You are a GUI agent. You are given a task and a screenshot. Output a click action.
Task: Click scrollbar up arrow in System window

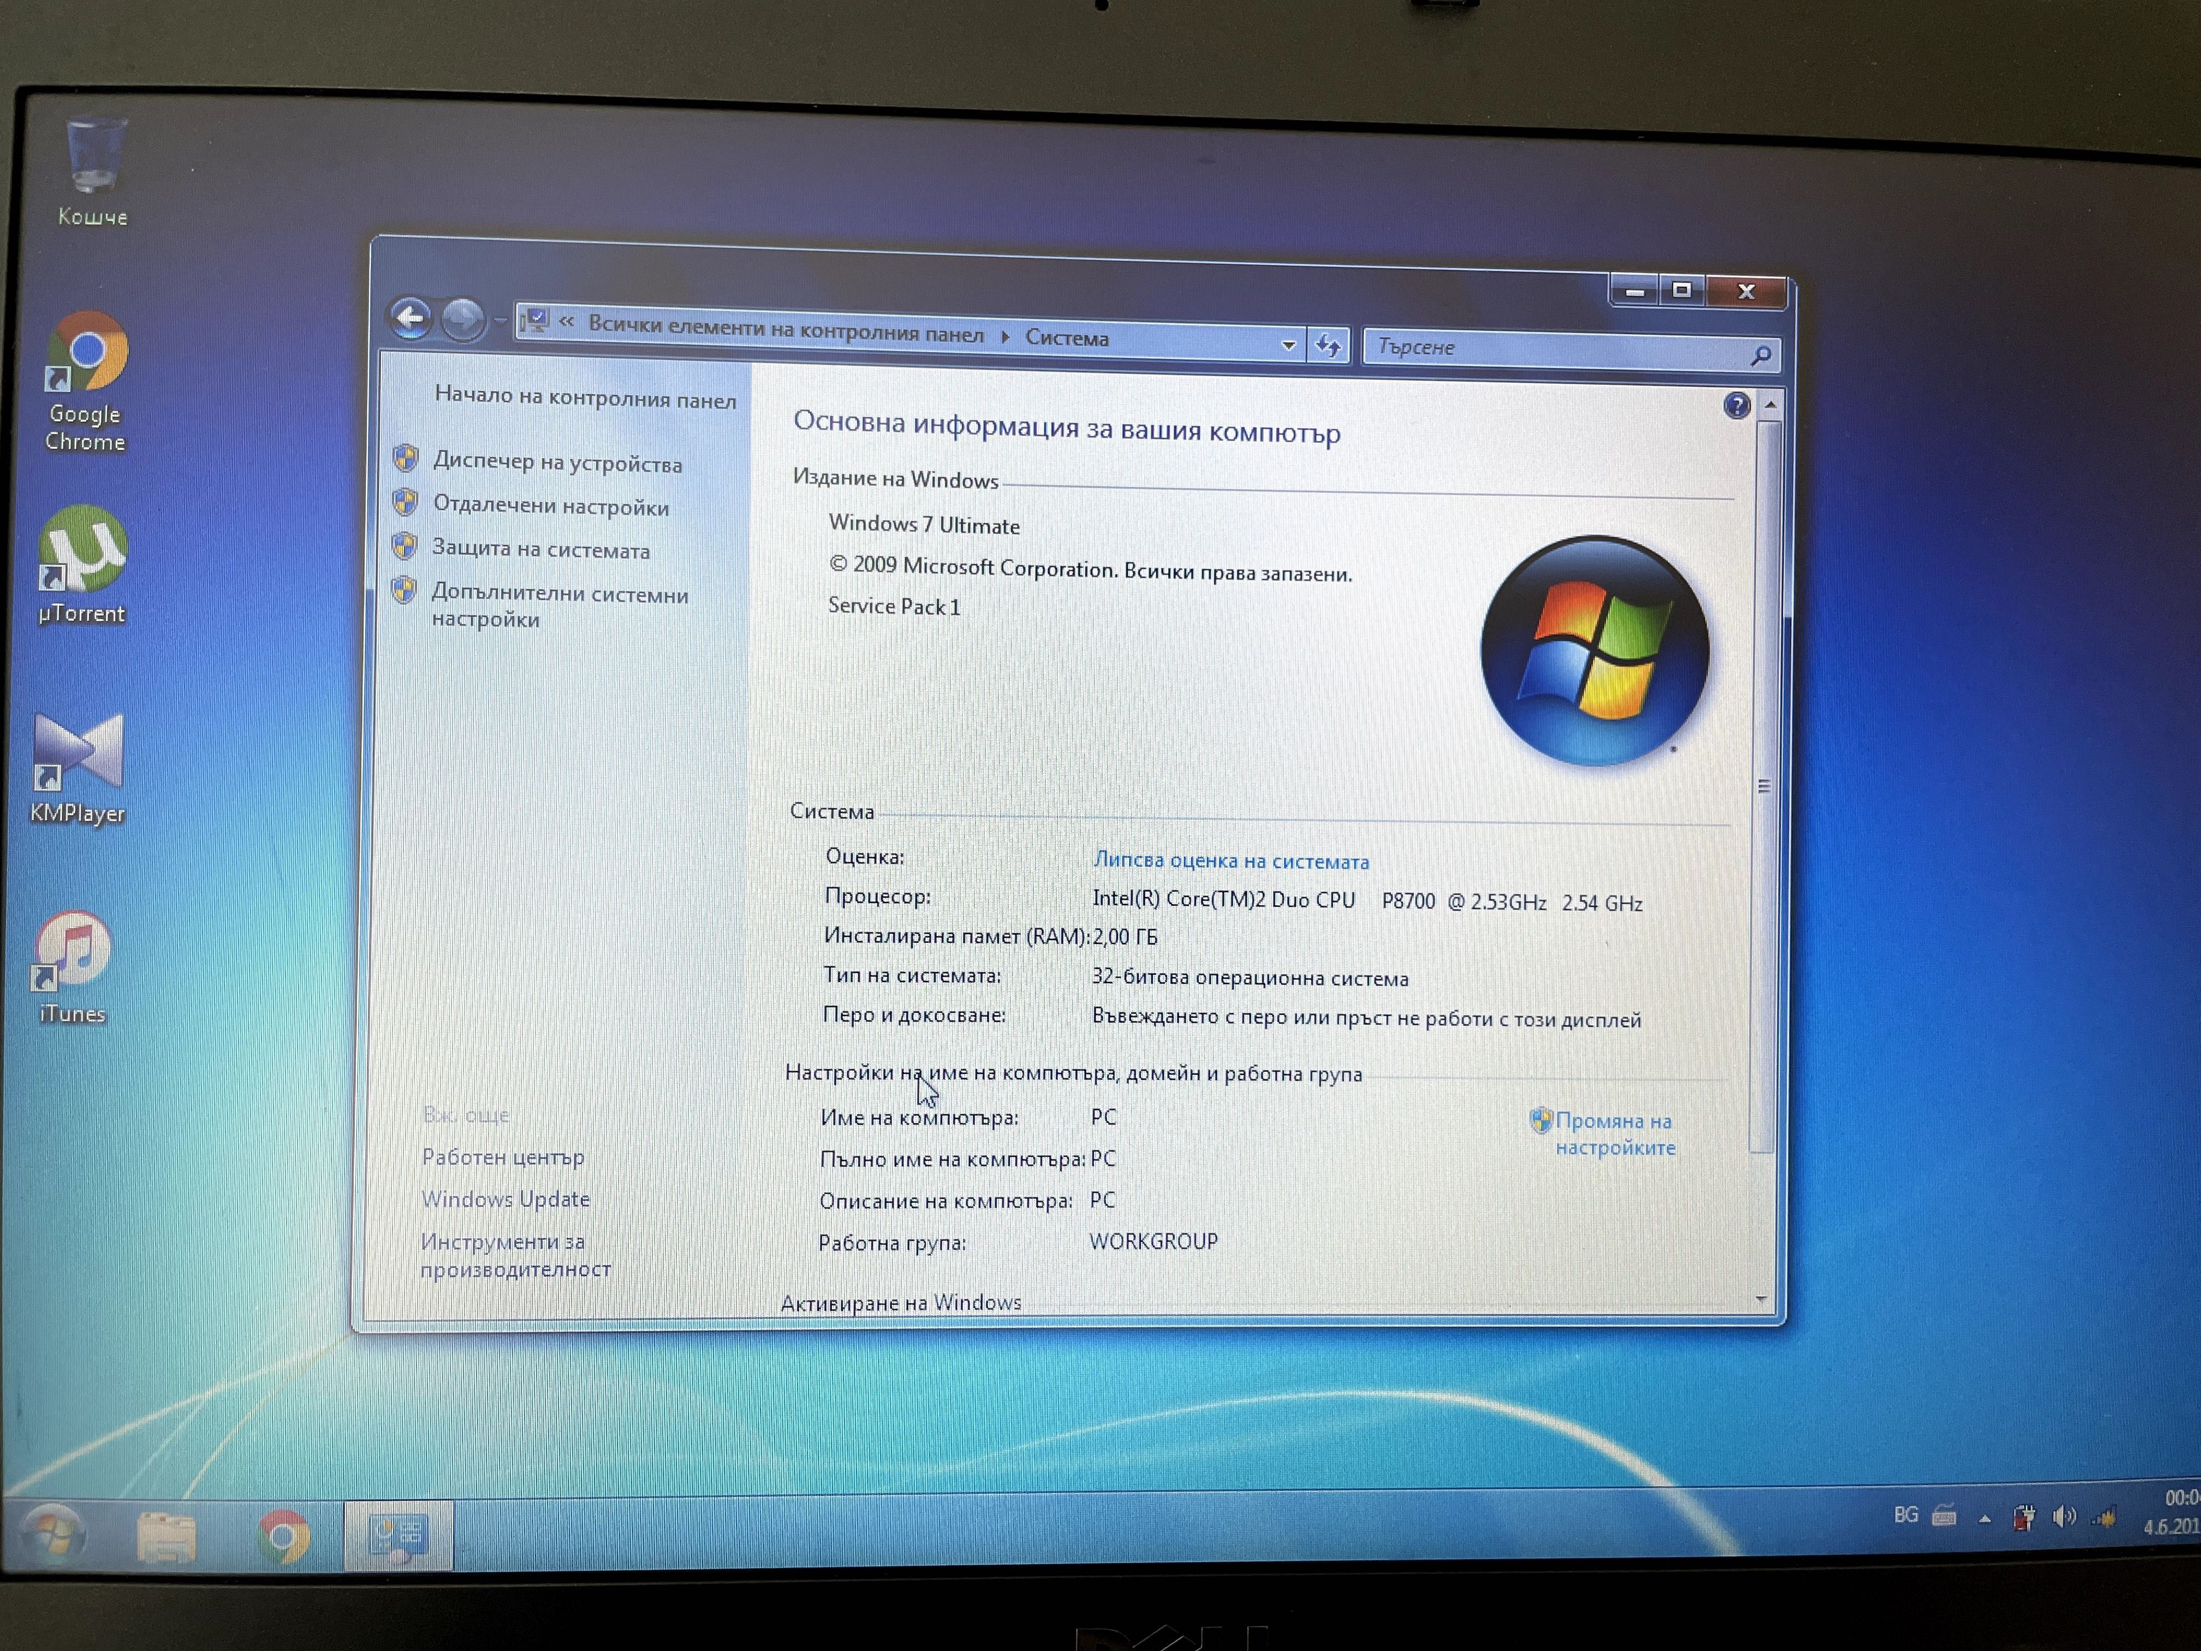pyautogui.click(x=1770, y=405)
